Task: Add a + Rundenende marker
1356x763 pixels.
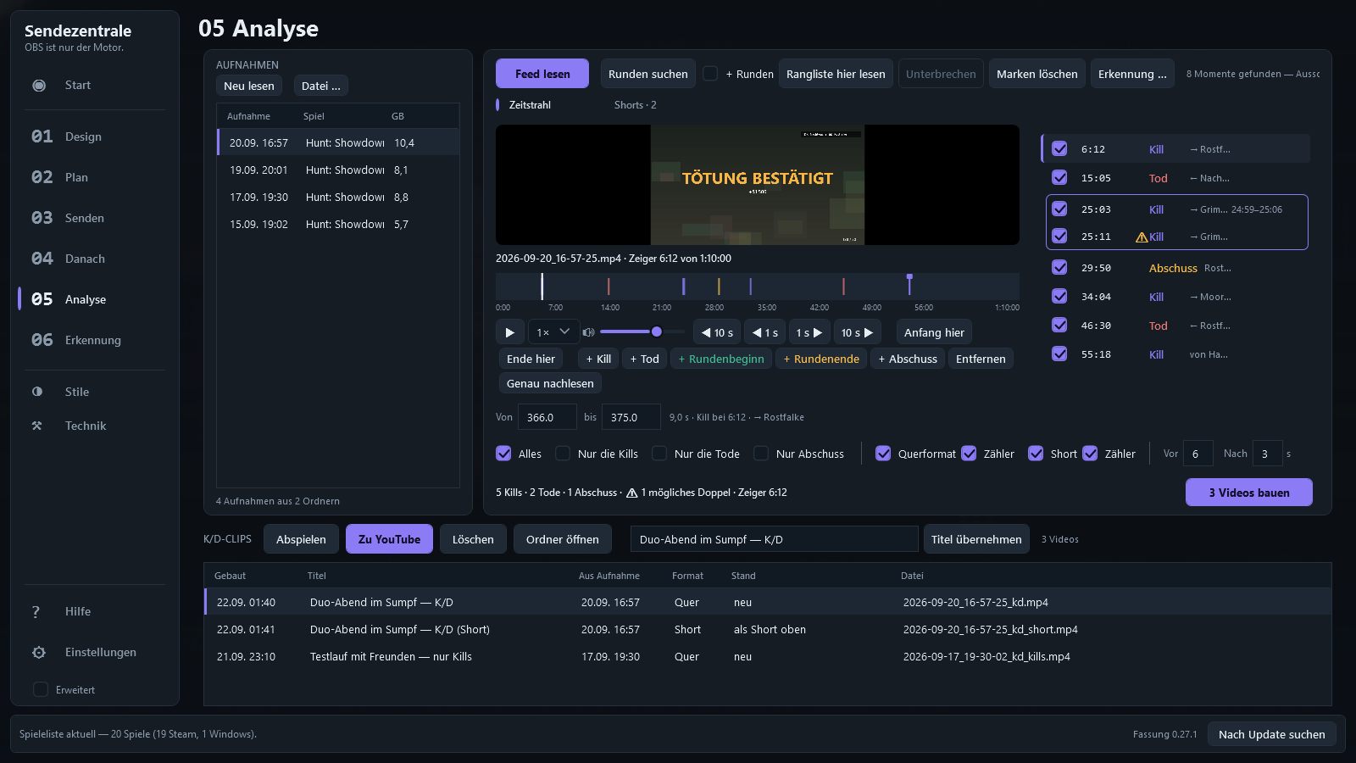Action: tap(821, 359)
